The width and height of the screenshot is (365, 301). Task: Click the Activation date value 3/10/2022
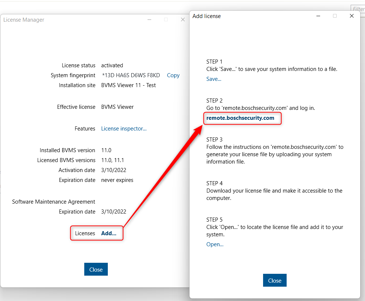point(114,170)
